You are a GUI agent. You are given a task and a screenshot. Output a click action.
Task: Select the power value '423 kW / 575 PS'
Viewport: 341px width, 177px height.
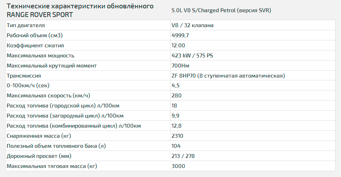point(192,55)
